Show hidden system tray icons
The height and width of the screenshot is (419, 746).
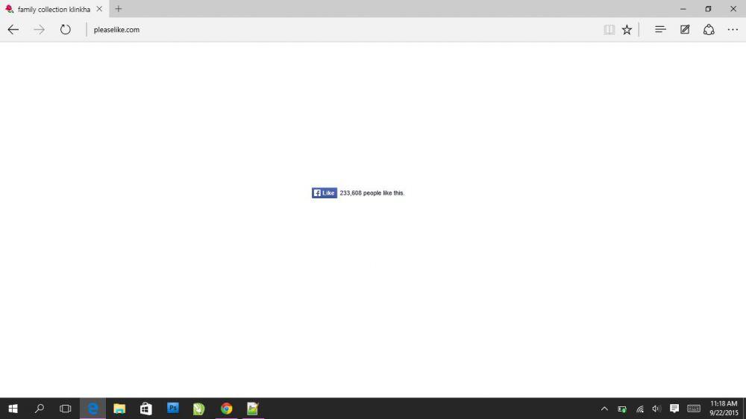tap(604, 409)
